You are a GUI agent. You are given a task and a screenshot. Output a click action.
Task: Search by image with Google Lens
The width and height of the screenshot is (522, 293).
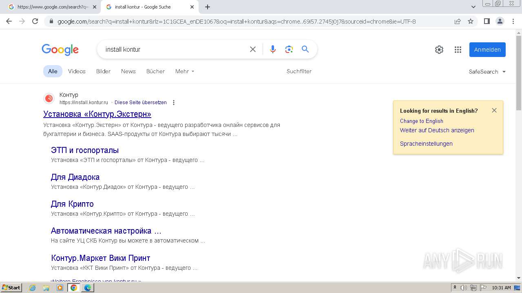point(289,49)
